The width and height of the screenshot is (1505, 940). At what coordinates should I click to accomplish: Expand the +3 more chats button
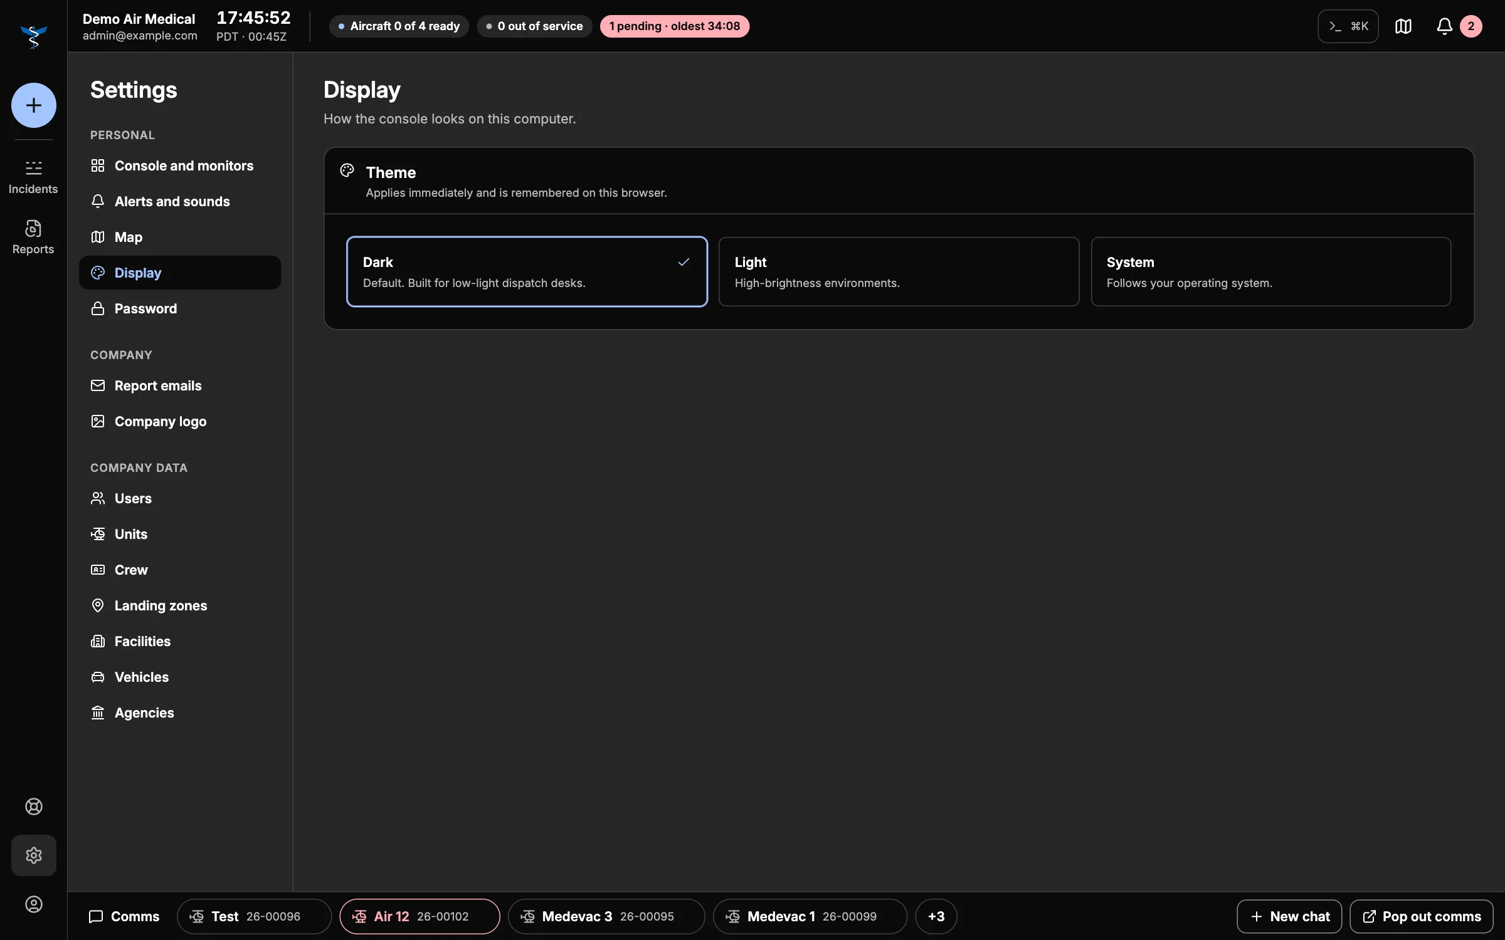pos(936,916)
